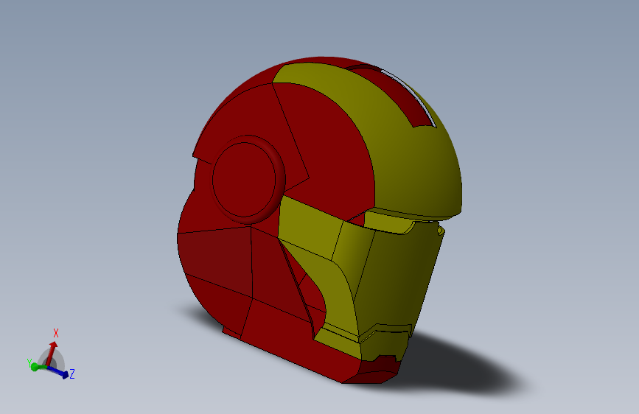Select the circular ear disc face on the helmet

tap(244, 180)
